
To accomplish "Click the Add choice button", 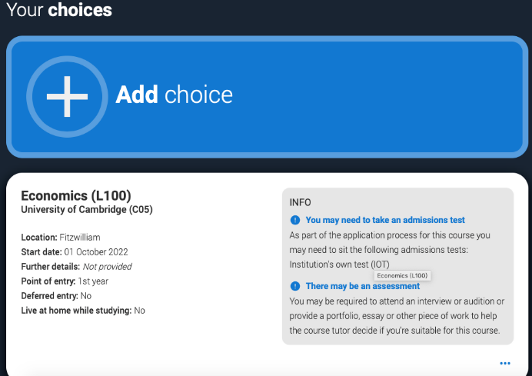I will click(267, 97).
